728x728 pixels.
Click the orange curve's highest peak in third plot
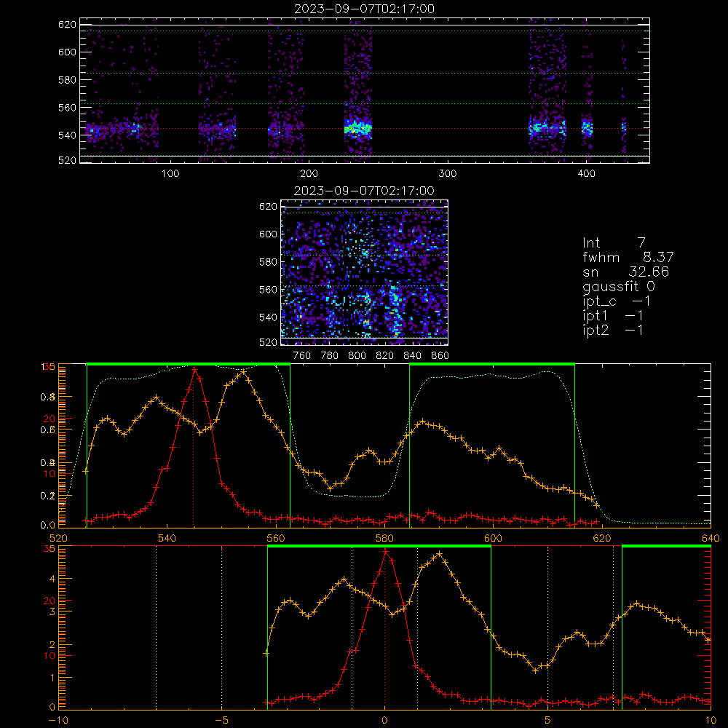point(243,371)
